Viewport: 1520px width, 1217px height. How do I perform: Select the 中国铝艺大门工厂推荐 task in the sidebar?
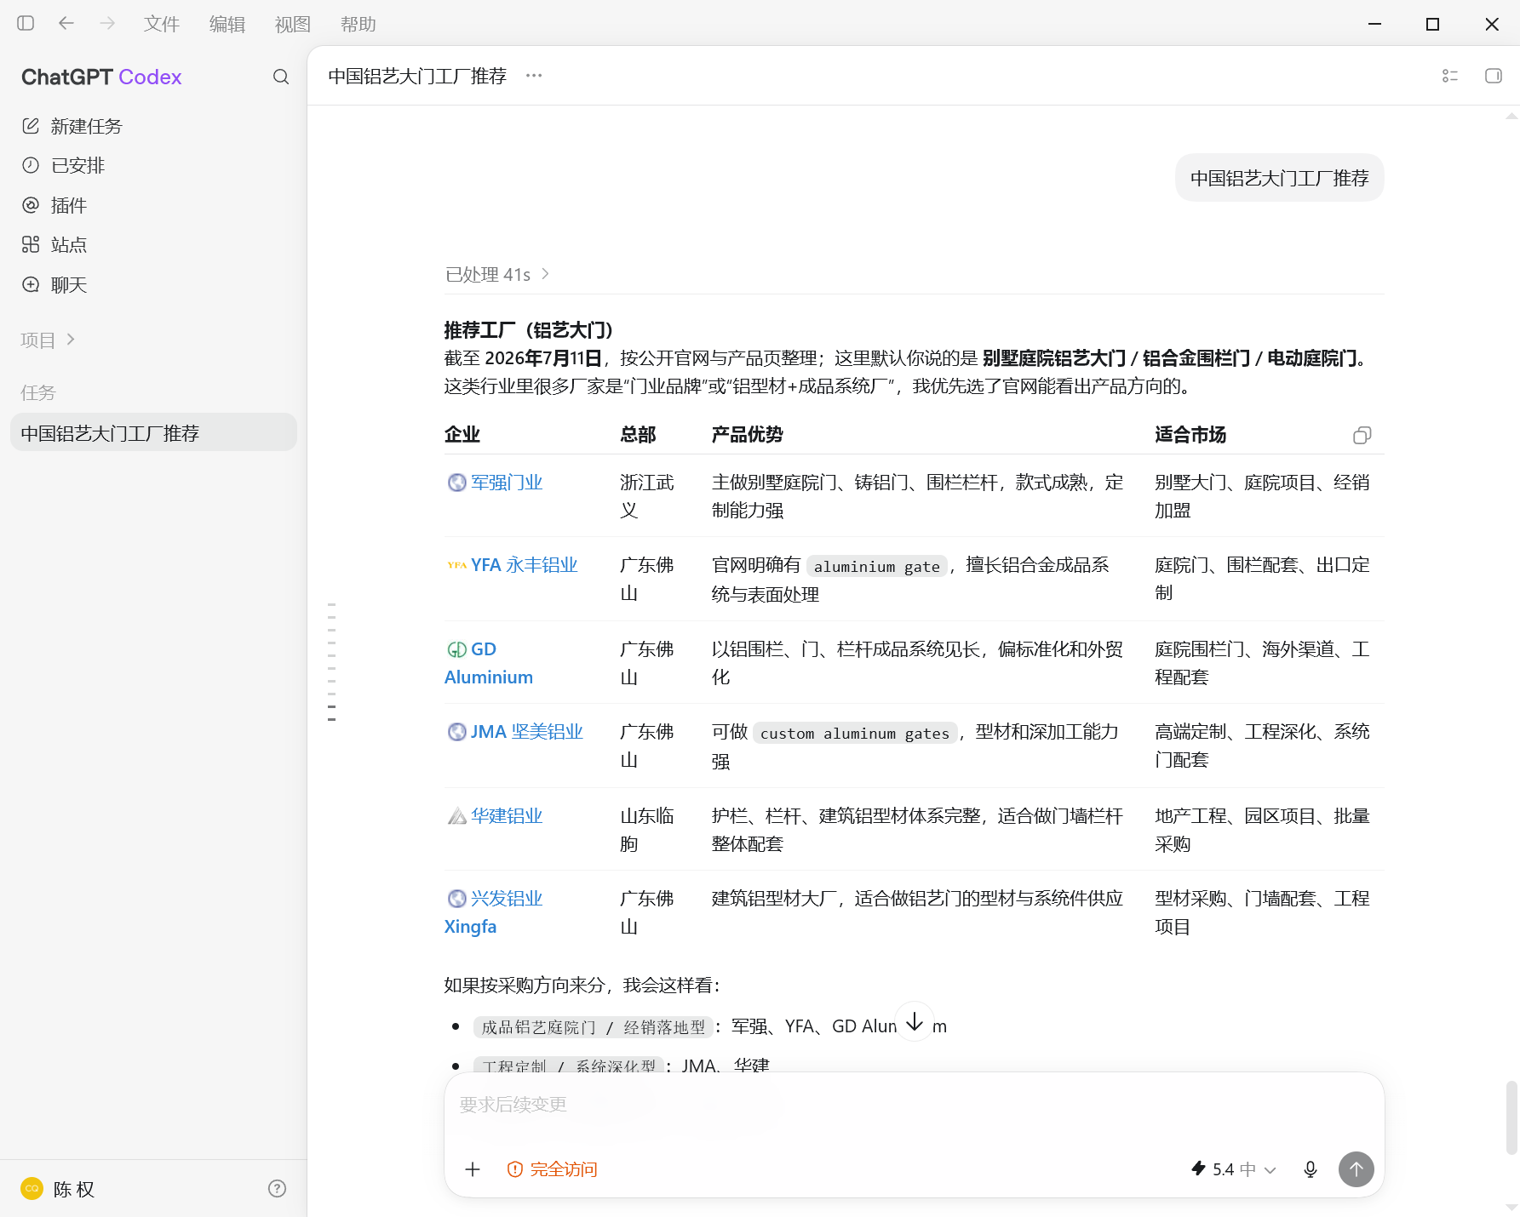[x=153, y=433]
